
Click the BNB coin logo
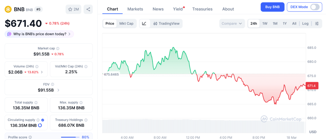pos(8,9)
